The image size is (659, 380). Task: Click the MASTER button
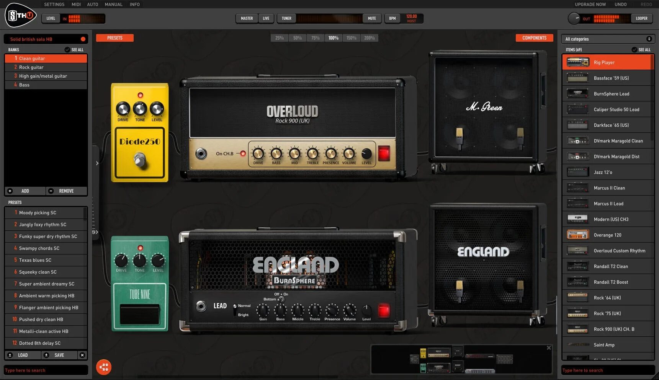tap(247, 18)
